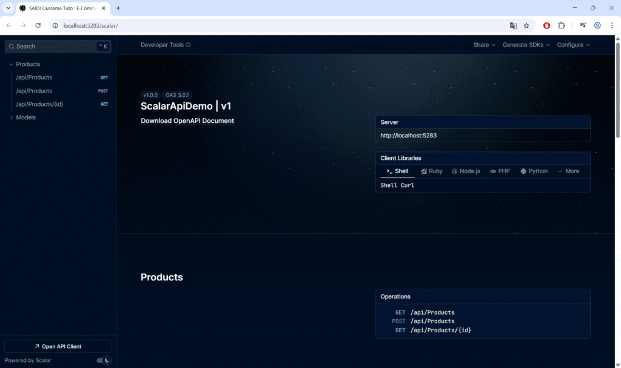This screenshot has width=621, height=368.
Task: Expand the Models section in sidebar
Action: 11,117
